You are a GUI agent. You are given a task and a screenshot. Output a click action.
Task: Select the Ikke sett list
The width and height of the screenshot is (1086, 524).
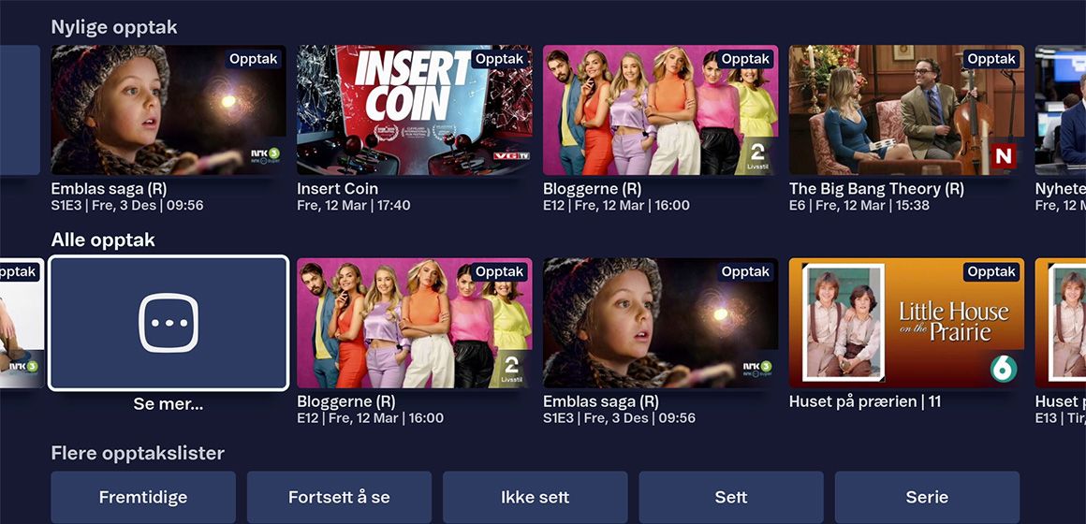[x=536, y=497]
